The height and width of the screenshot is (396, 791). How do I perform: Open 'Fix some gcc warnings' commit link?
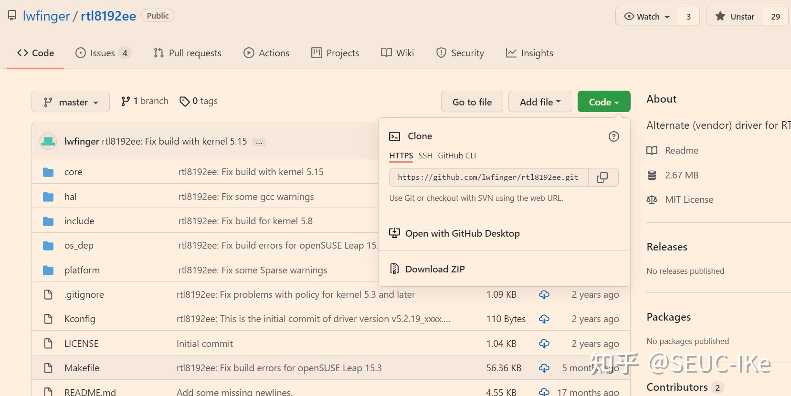coord(246,197)
